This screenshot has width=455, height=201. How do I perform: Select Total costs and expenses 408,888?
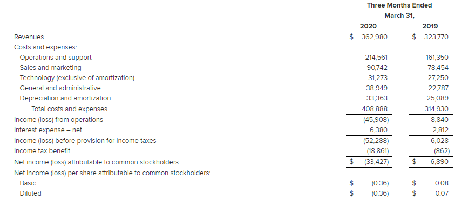click(375, 109)
